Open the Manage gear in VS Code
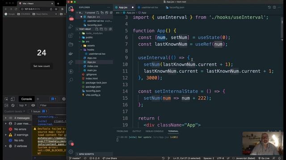 tap(71, 151)
